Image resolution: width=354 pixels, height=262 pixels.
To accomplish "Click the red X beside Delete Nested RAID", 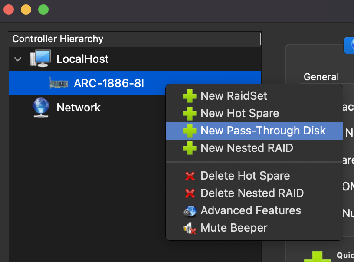I will click(190, 193).
